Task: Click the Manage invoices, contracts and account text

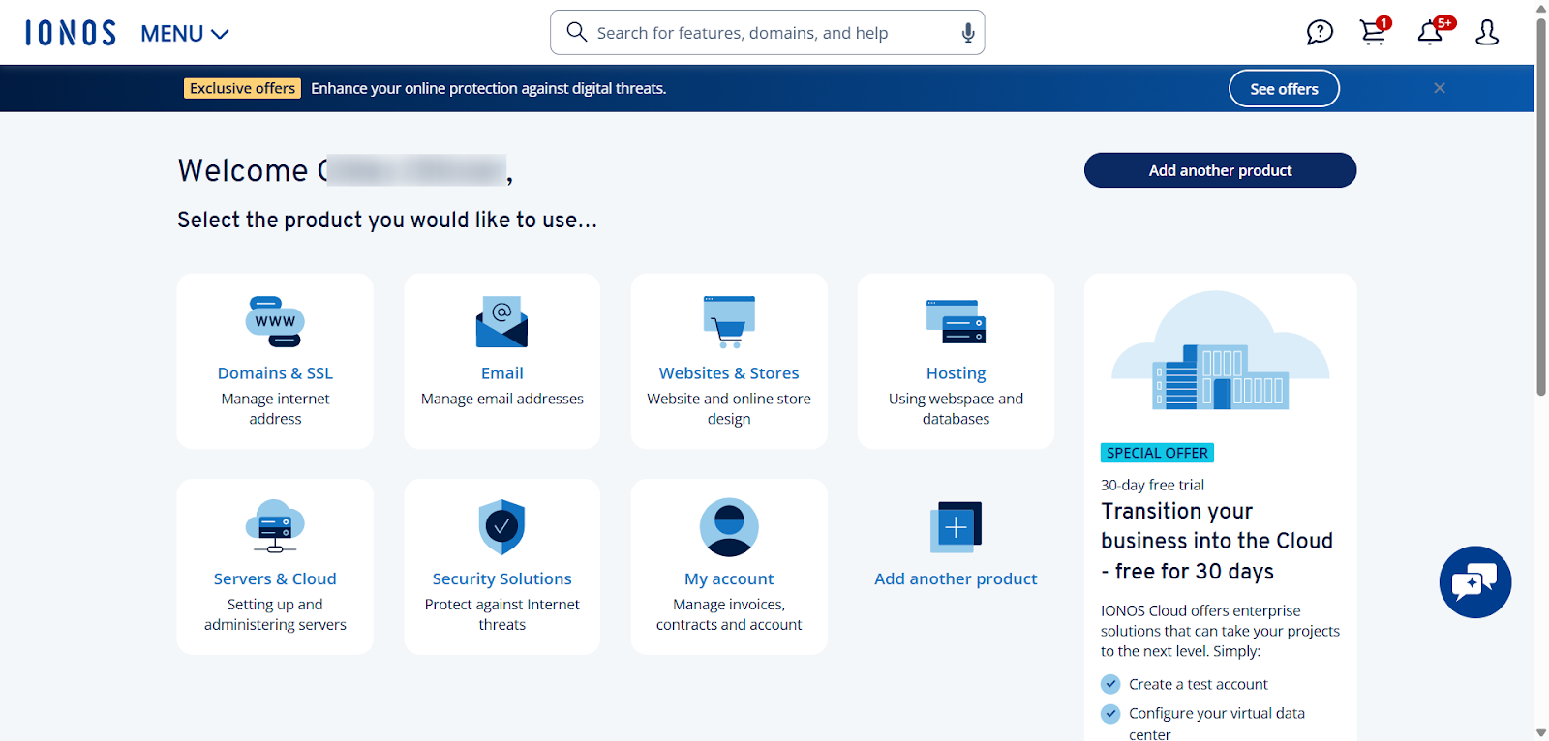Action: point(729,614)
